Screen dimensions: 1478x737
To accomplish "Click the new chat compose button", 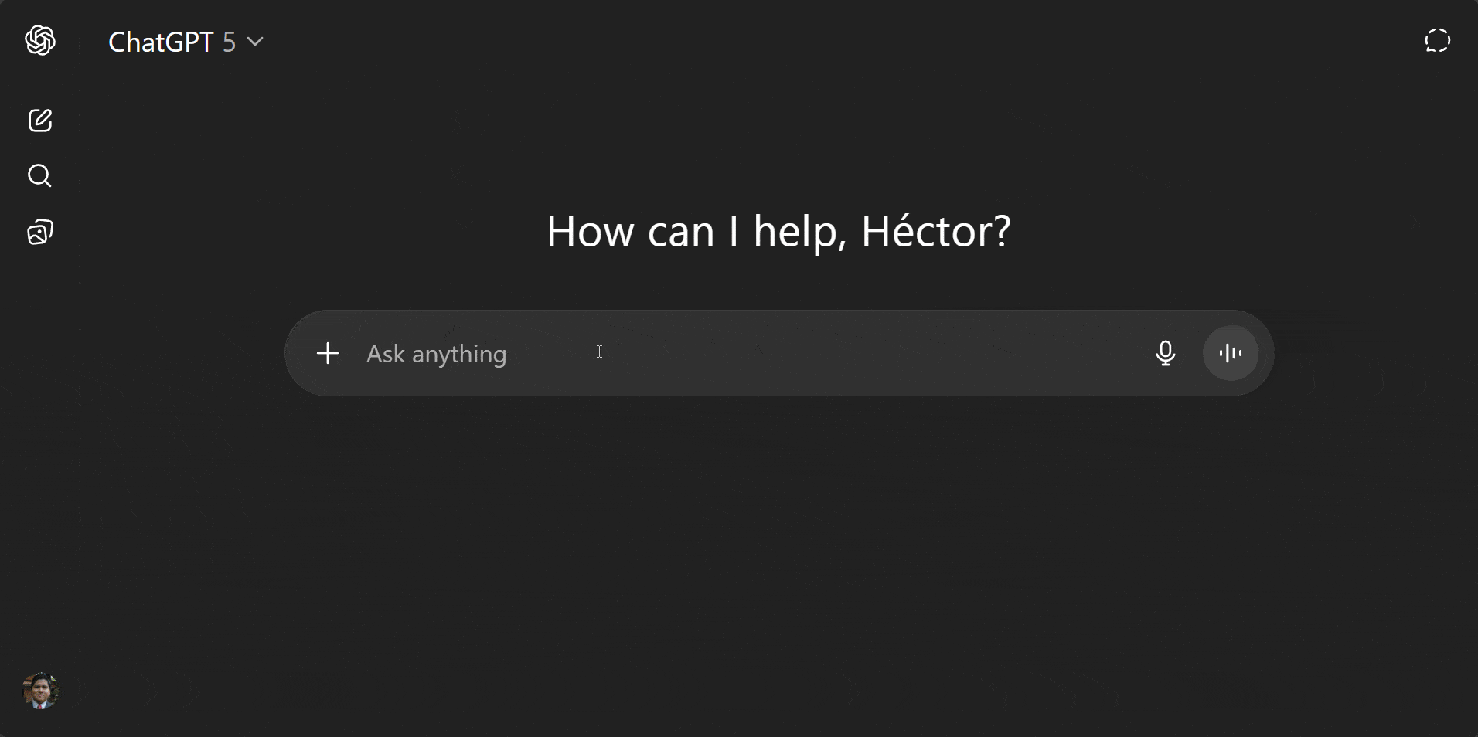I will click(39, 121).
